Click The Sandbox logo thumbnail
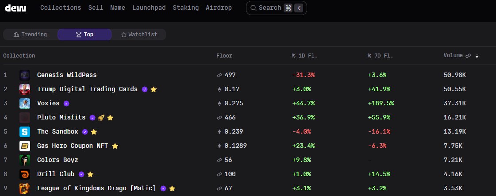Screen dimensions: 496x196 click(x=25, y=132)
